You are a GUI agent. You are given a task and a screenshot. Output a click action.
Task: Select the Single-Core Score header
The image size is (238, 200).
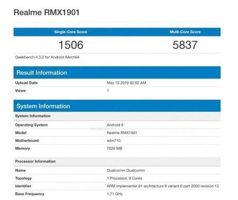click(x=71, y=32)
